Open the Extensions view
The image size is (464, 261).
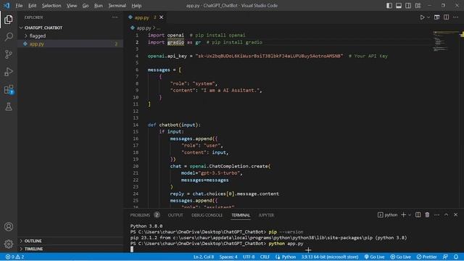pyautogui.click(x=9, y=89)
